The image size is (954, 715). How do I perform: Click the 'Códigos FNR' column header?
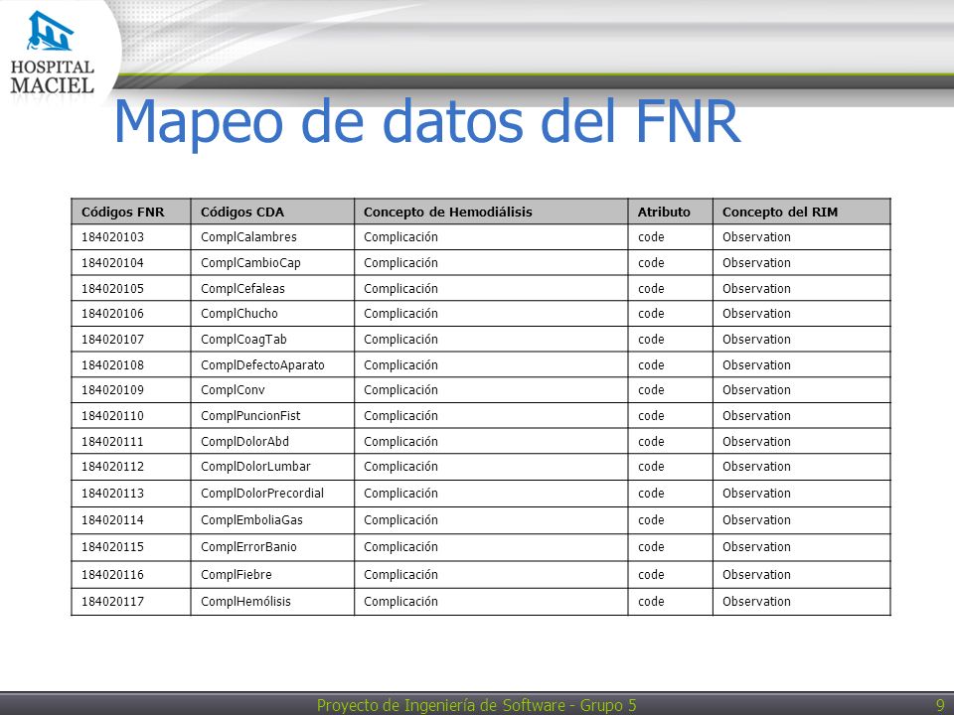click(x=131, y=212)
